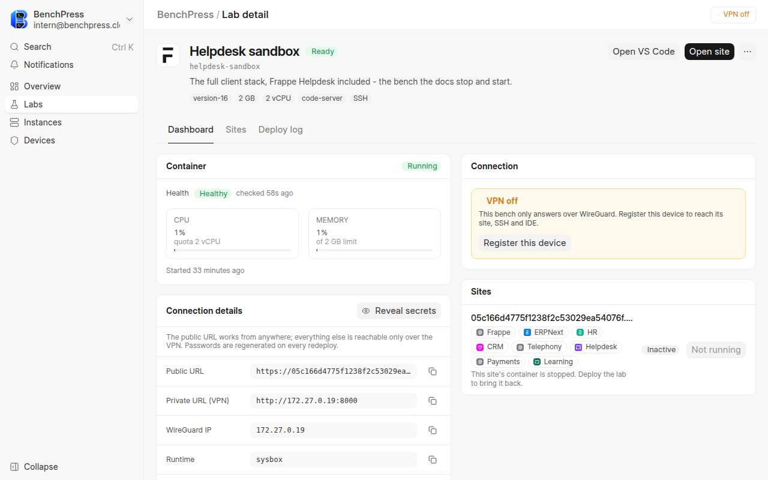The image size is (768, 480).
Task: Click the BenchPress logo icon
Action: click(19, 19)
